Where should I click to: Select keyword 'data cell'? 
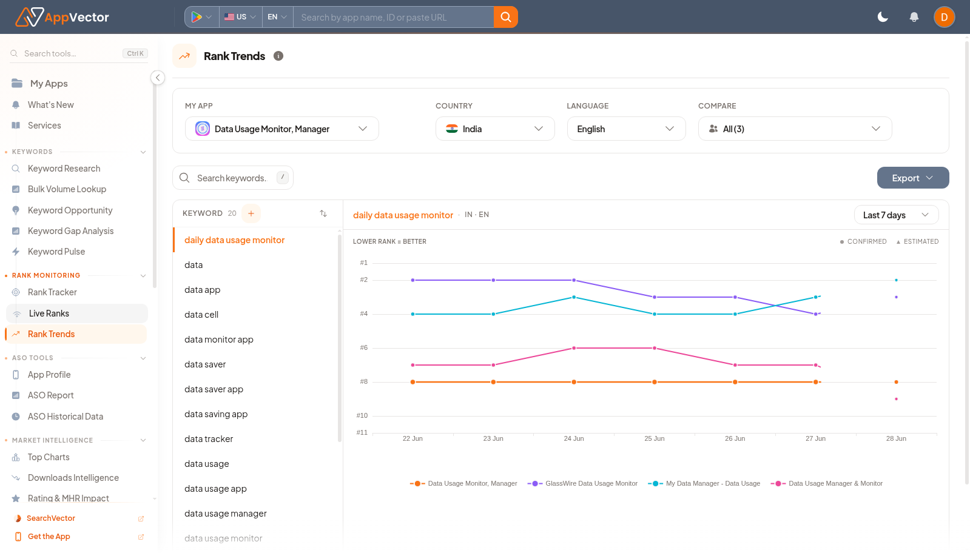point(255,315)
